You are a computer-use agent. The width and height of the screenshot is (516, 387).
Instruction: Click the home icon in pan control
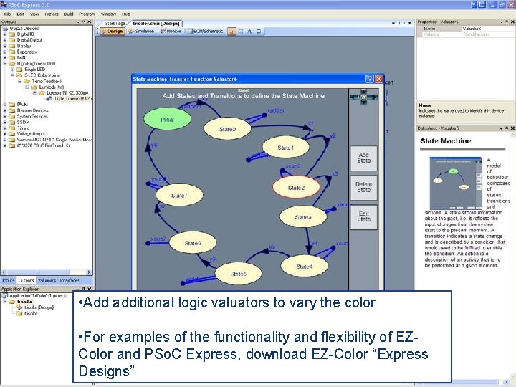click(x=363, y=97)
